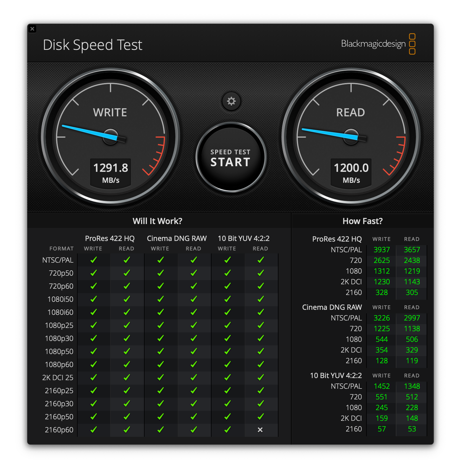Click 2160p50 ProRes 422 HQ write checkmark
461x476 pixels.
point(94,417)
